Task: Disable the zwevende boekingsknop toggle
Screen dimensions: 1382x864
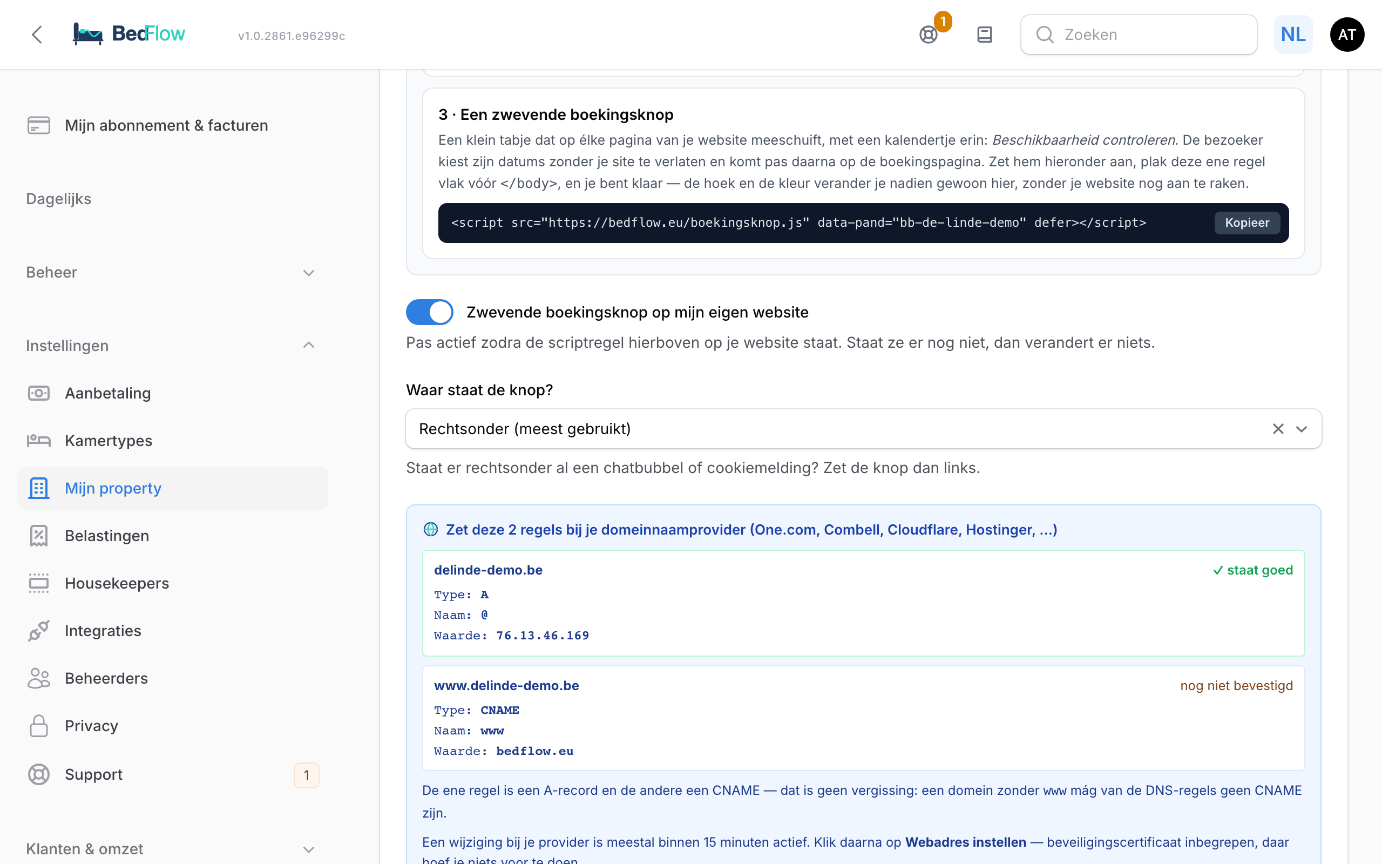Action: 430,312
